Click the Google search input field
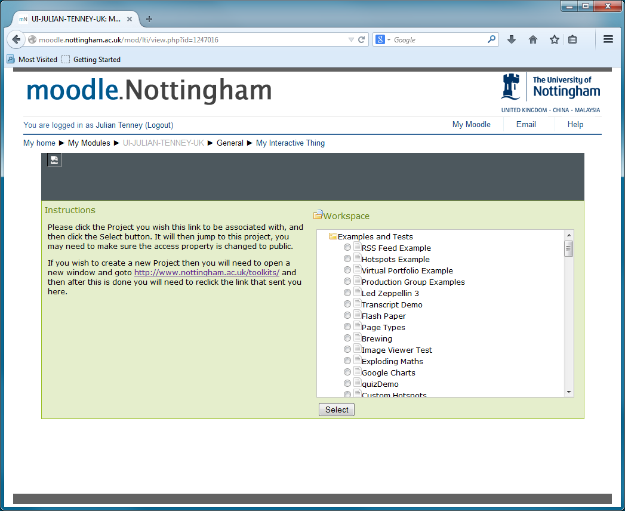The height and width of the screenshot is (511, 625). coord(439,39)
